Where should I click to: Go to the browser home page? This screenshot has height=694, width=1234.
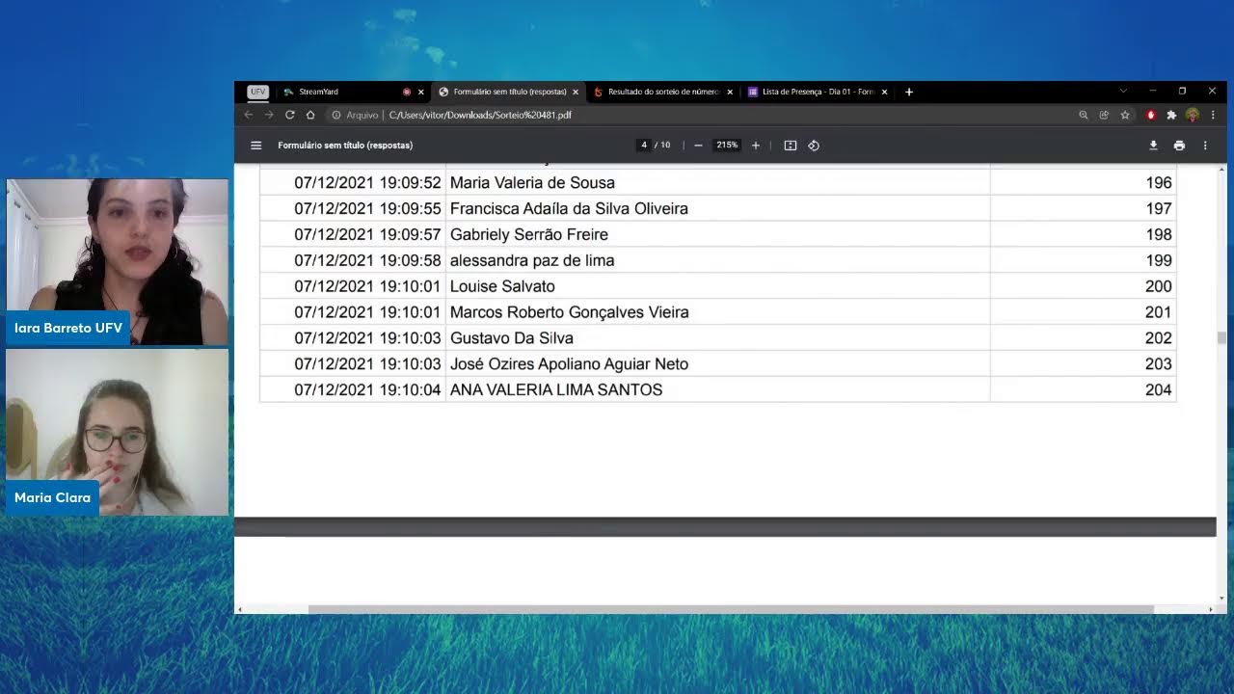(x=310, y=115)
